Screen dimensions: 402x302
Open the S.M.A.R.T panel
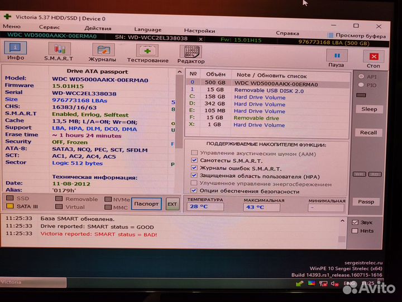click(58, 51)
